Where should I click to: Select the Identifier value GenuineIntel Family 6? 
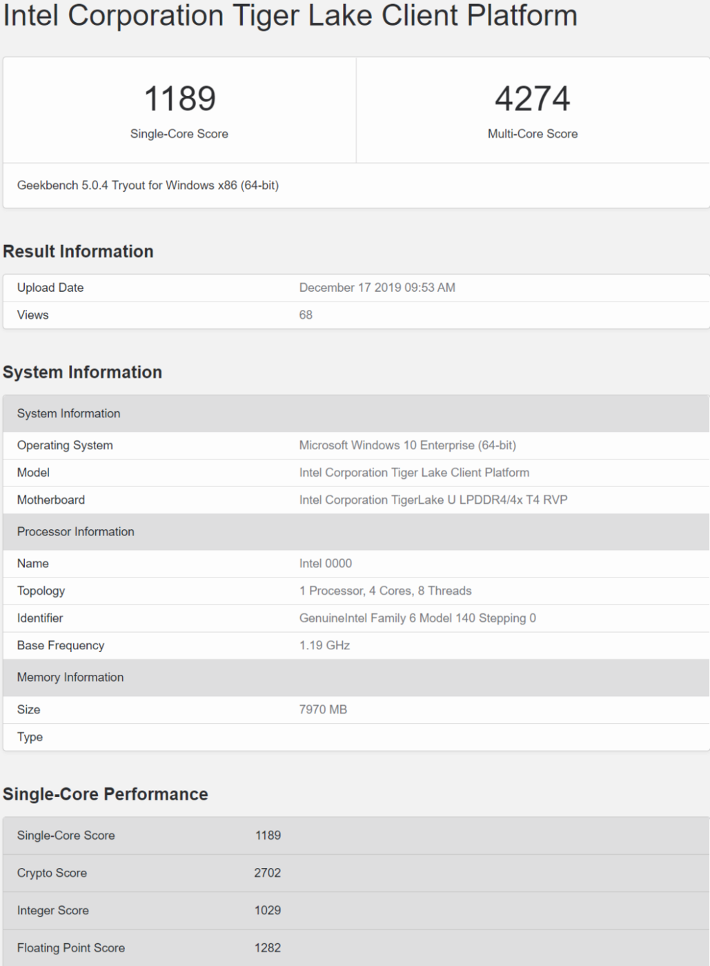[x=419, y=618]
